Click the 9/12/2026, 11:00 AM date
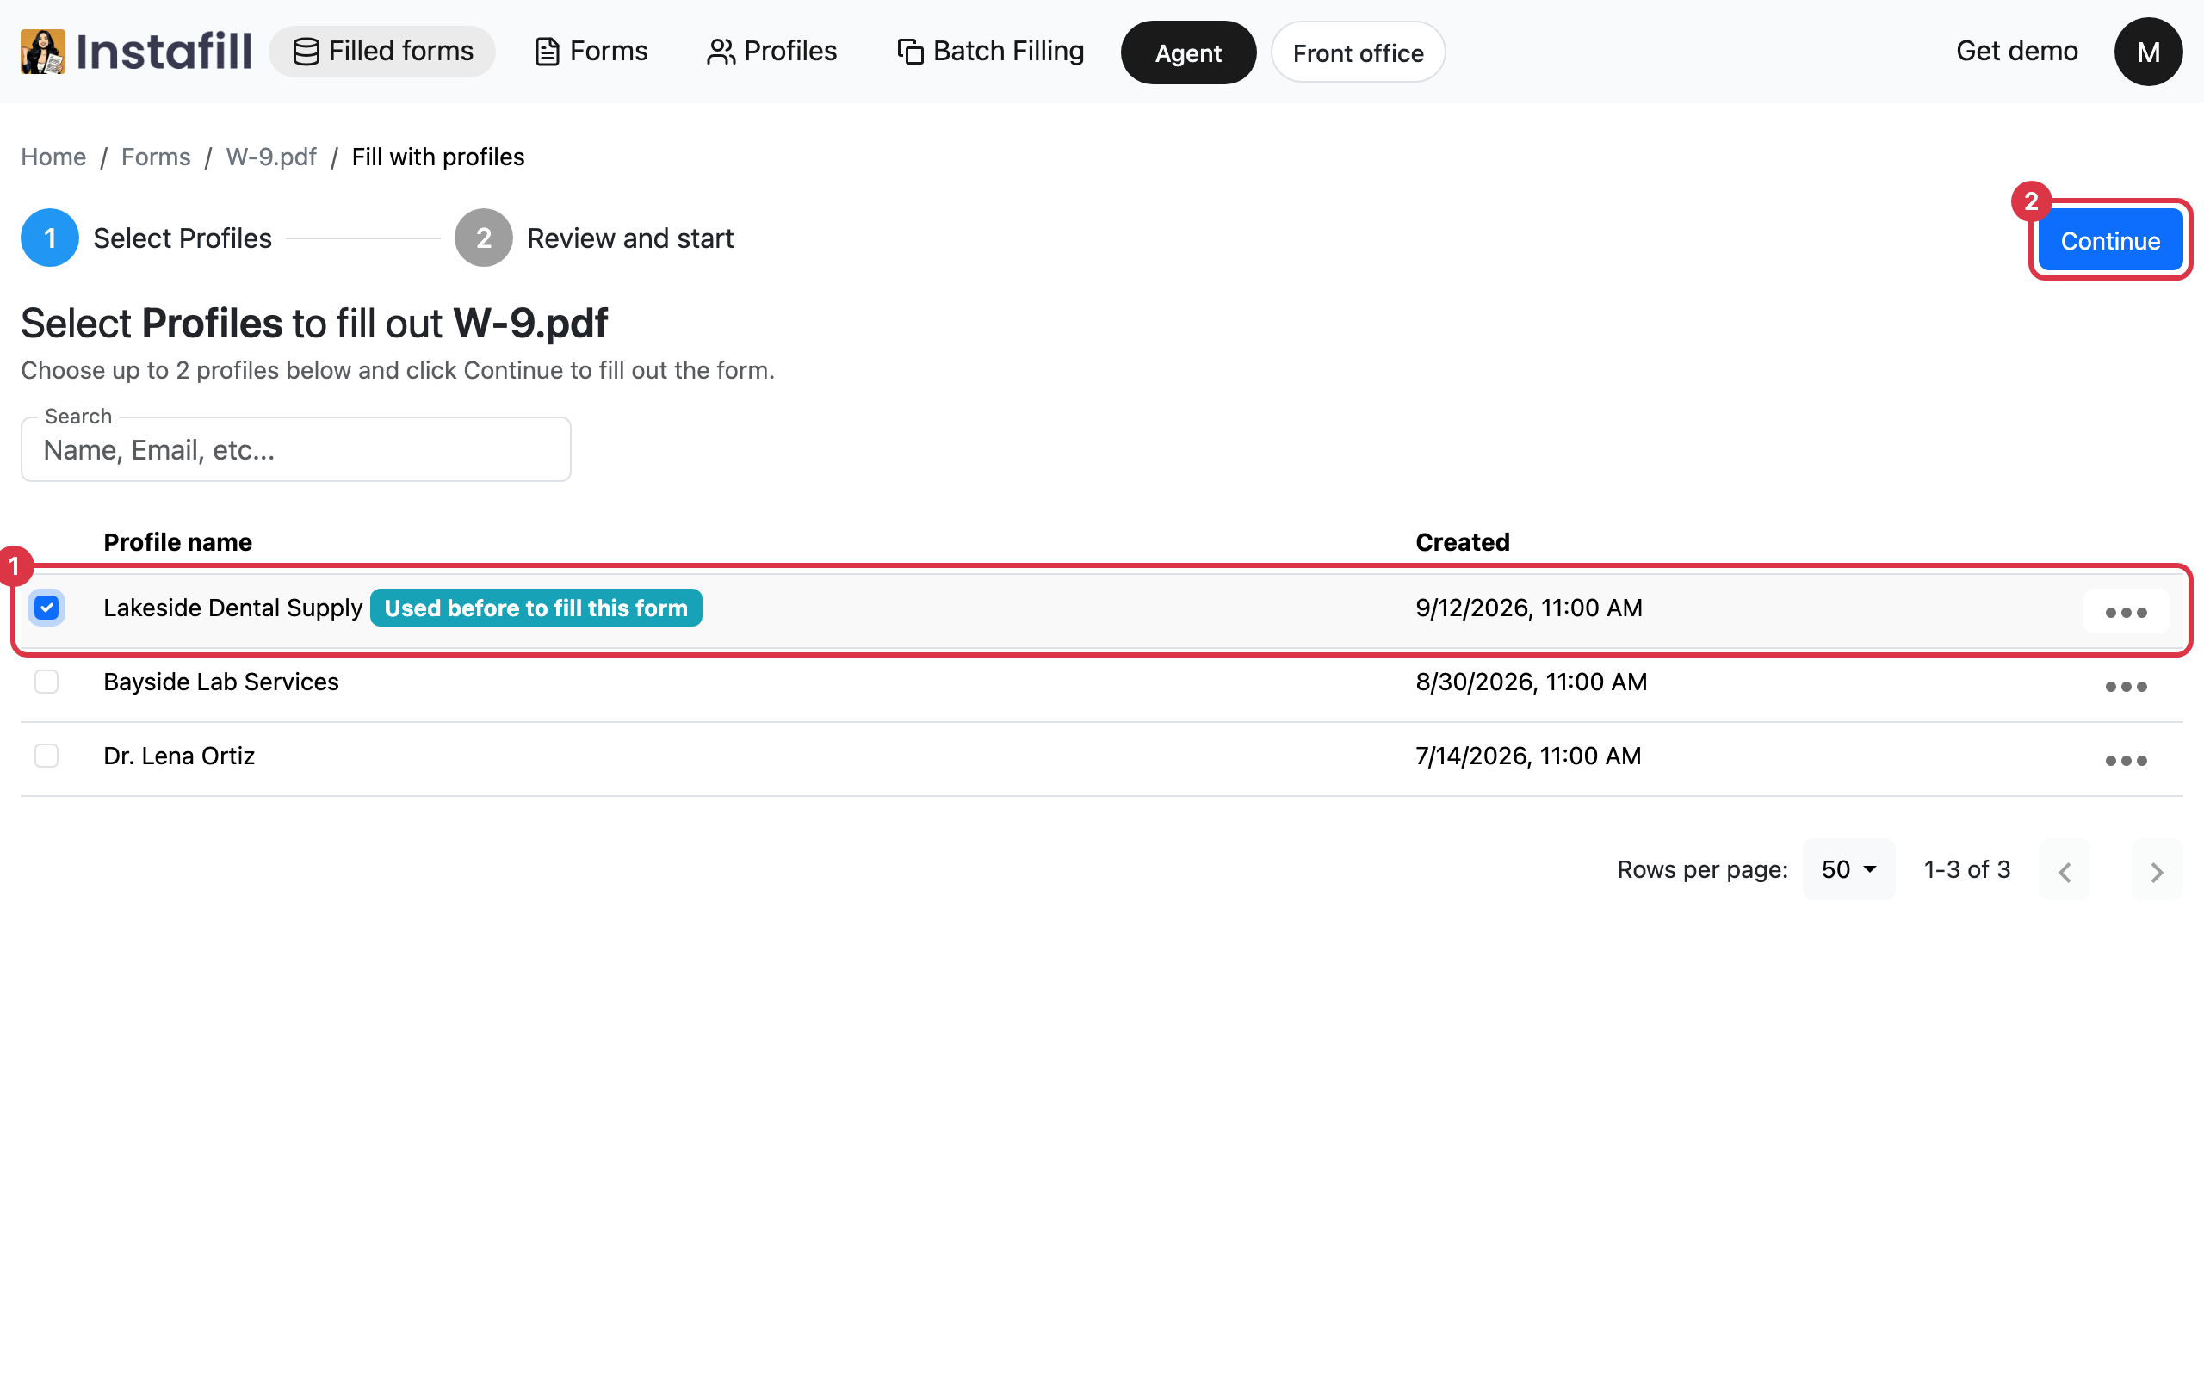 (x=1528, y=608)
